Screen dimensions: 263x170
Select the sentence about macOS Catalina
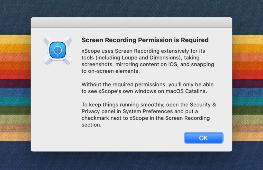click(147, 88)
